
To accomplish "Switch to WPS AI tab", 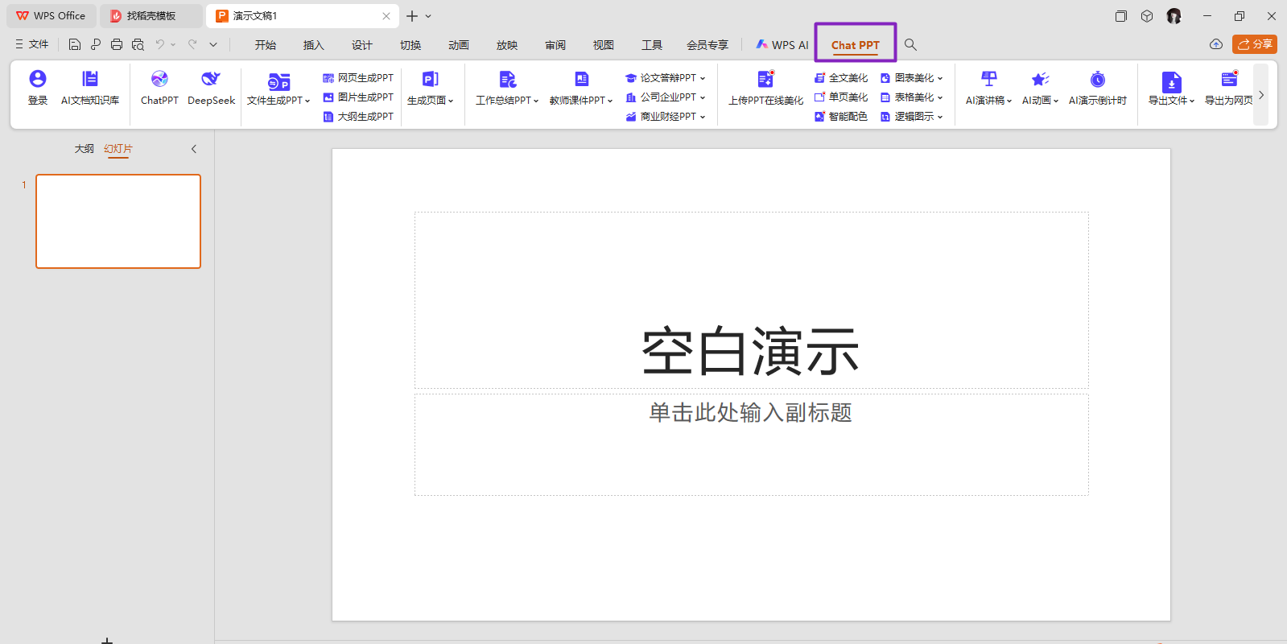I will coord(782,45).
